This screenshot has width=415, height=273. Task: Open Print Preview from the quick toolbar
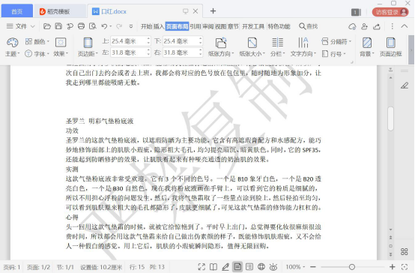(93, 26)
